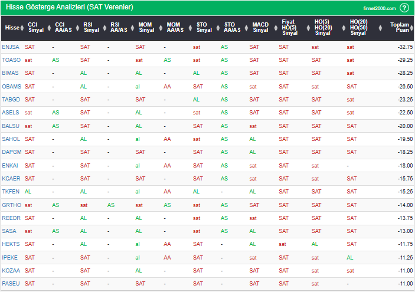This screenshot has height=292, width=415.
Task: Open the ENJSA stock link
Action: (11, 47)
